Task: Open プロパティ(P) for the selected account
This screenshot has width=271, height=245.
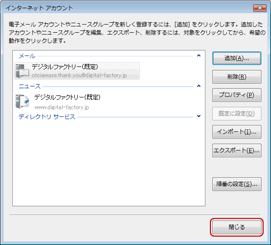Action: coord(237,95)
